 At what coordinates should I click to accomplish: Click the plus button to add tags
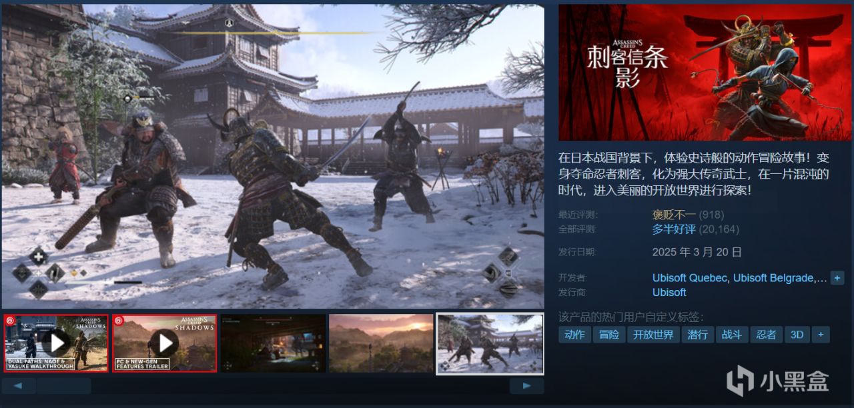click(821, 335)
